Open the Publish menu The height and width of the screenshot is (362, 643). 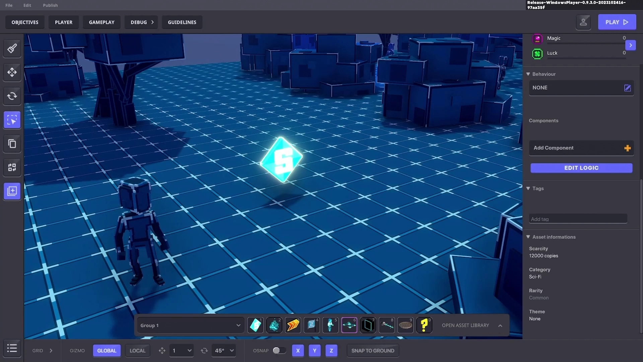(x=50, y=5)
